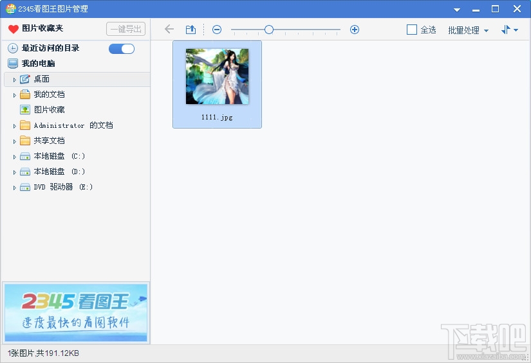Viewport: 531px width, 363px height.
Task: Click the 我的文档 folder icon
Action: (24, 94)
